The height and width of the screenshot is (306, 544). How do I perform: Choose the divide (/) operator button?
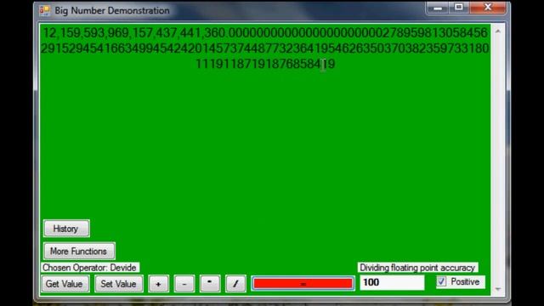(235, 284)
